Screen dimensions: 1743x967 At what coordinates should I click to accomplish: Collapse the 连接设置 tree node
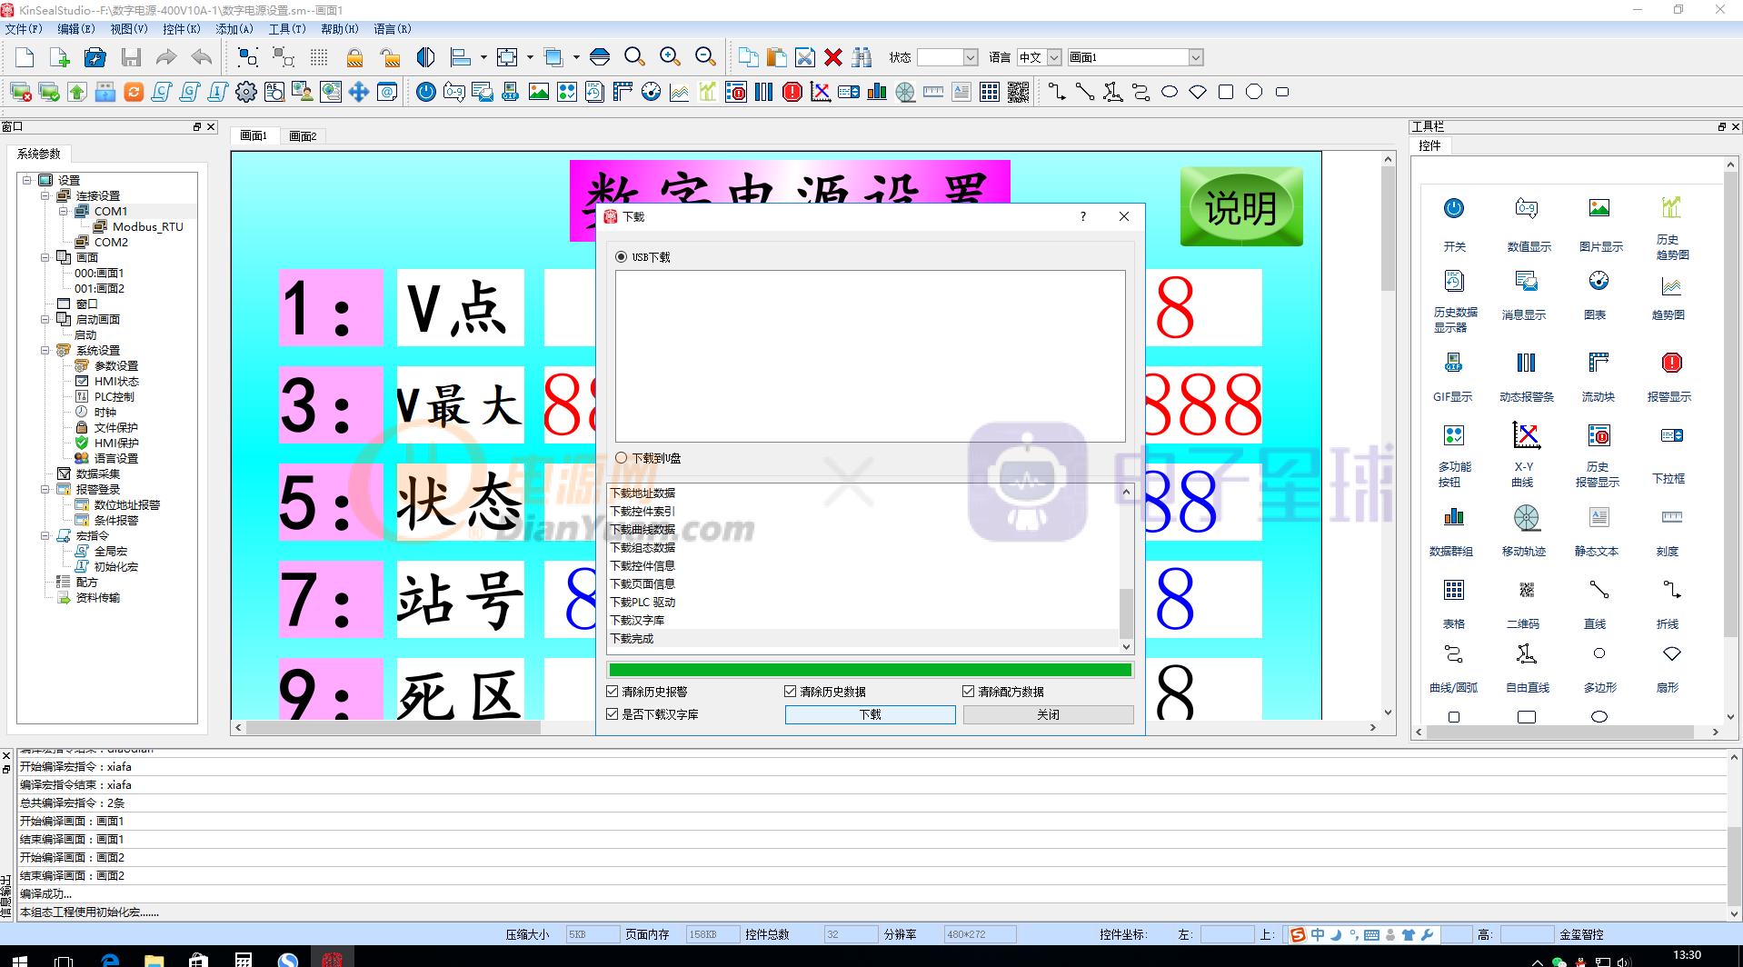click(45, 194)
